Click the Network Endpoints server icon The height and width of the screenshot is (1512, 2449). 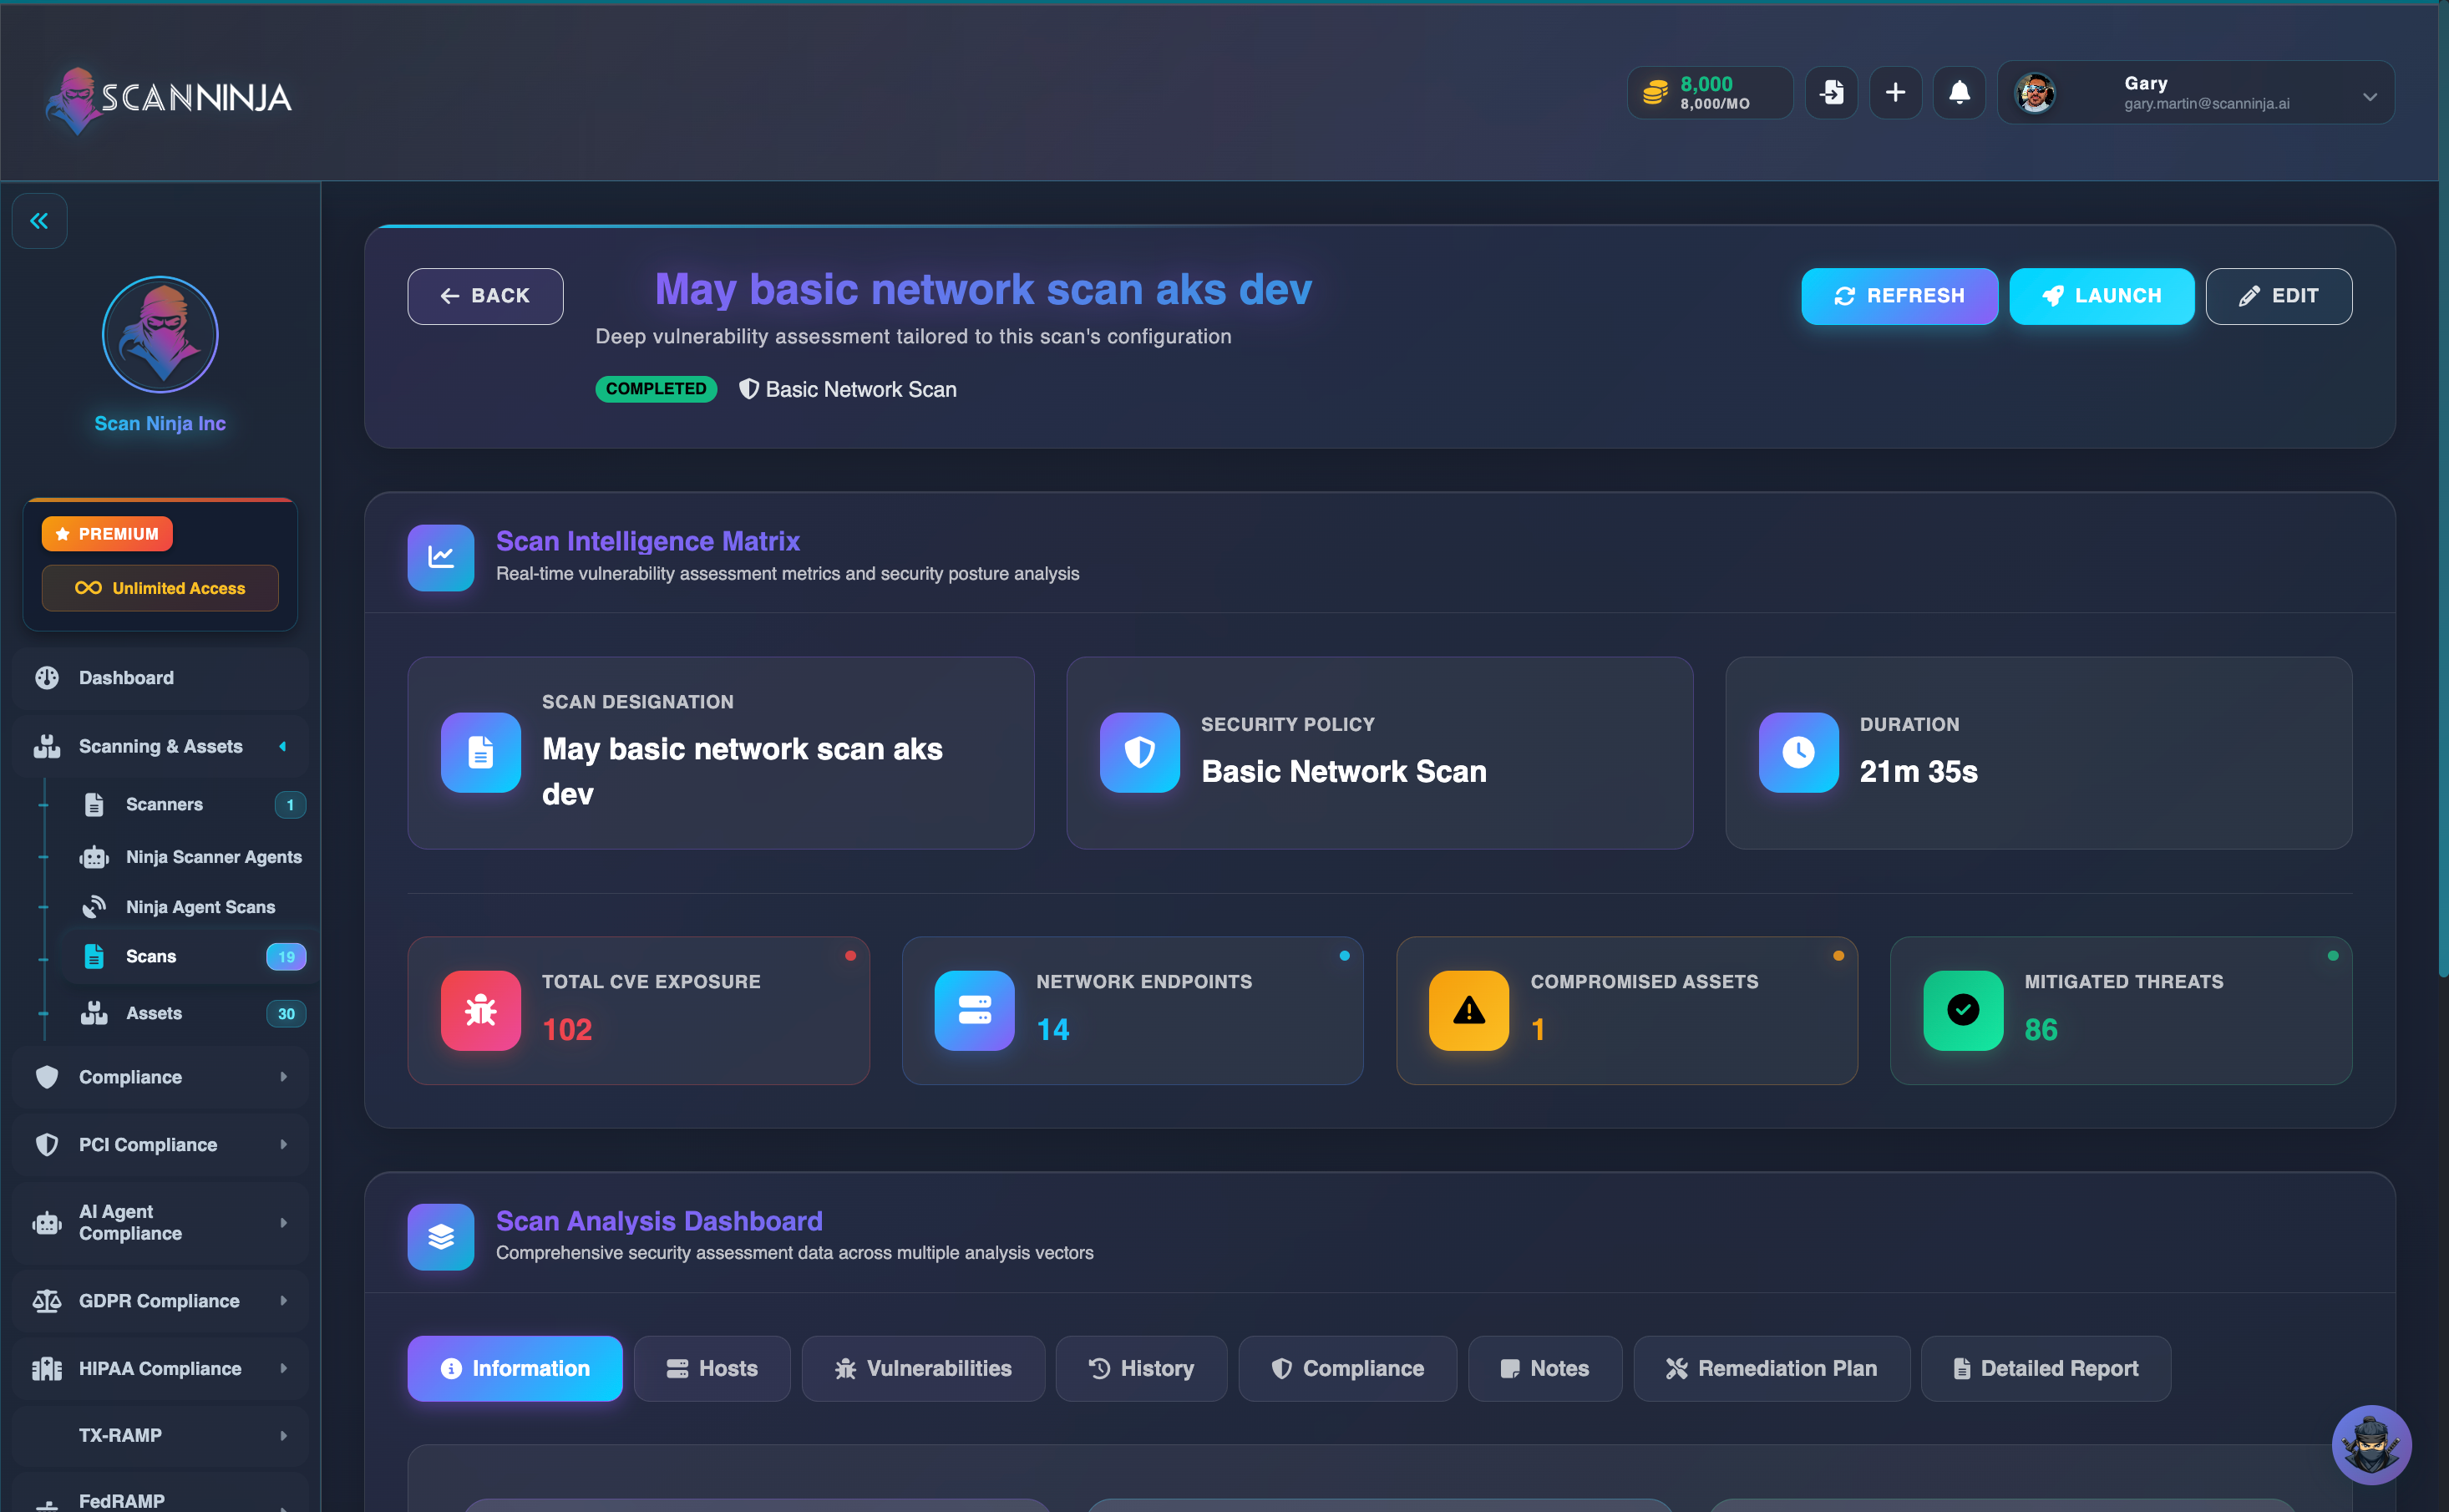tap(975, 1010)
